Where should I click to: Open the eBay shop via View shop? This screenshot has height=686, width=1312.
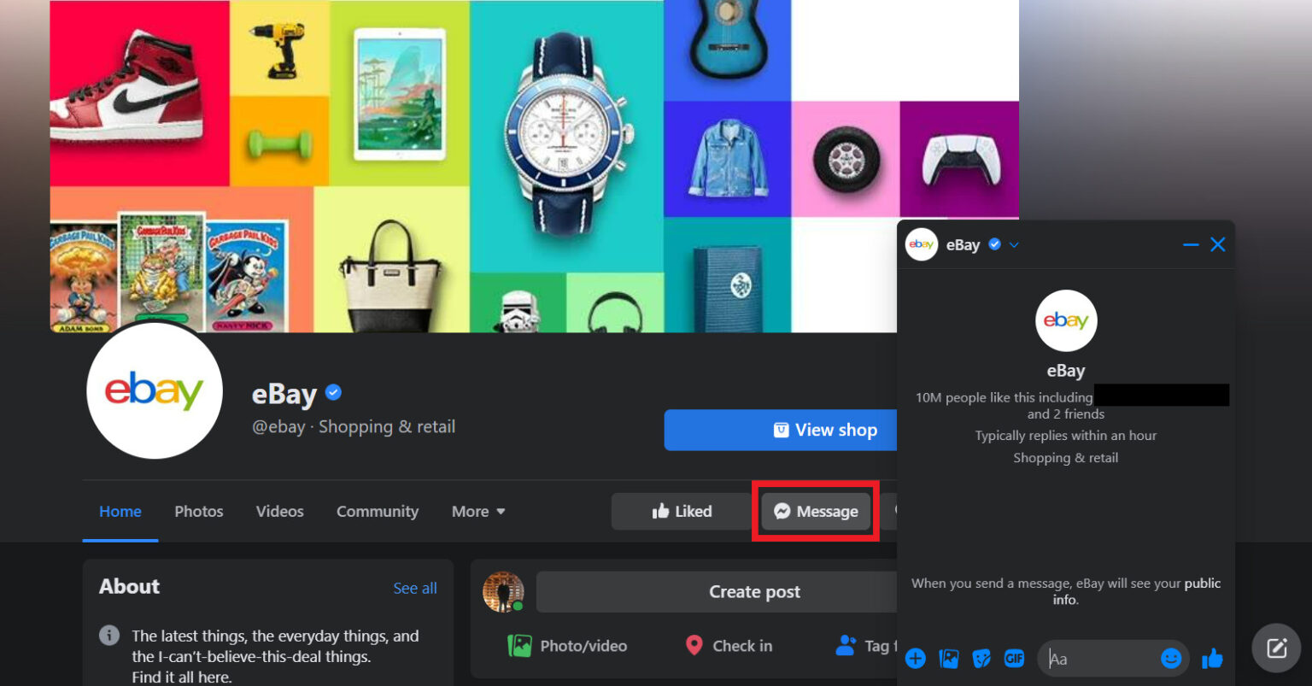point(825,430)
